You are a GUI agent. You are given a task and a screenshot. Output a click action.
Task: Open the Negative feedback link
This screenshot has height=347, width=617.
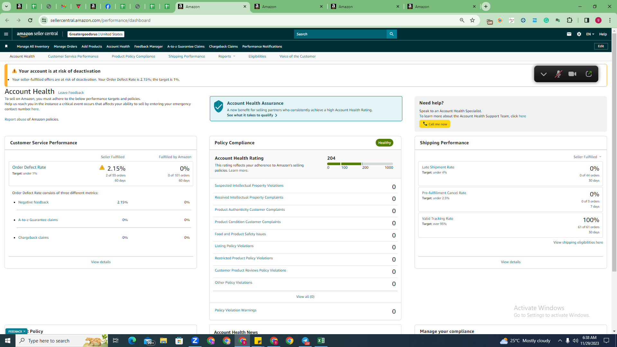click(33, 202)
